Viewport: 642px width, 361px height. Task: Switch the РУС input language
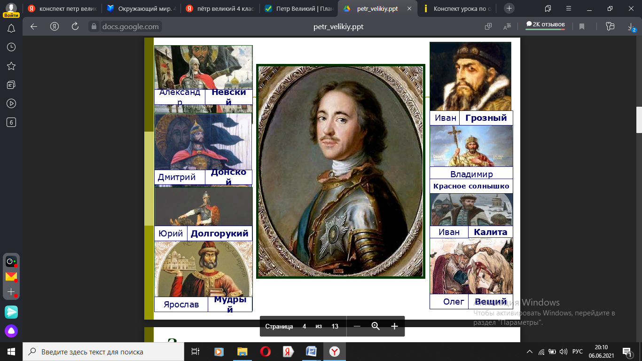coord(577,352)
